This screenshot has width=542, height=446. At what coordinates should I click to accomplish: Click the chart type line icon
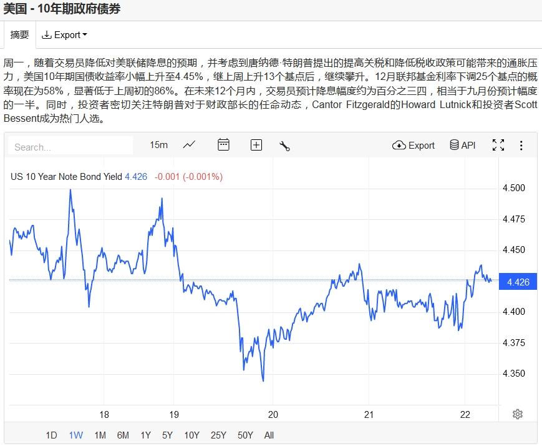click(189, 145)
